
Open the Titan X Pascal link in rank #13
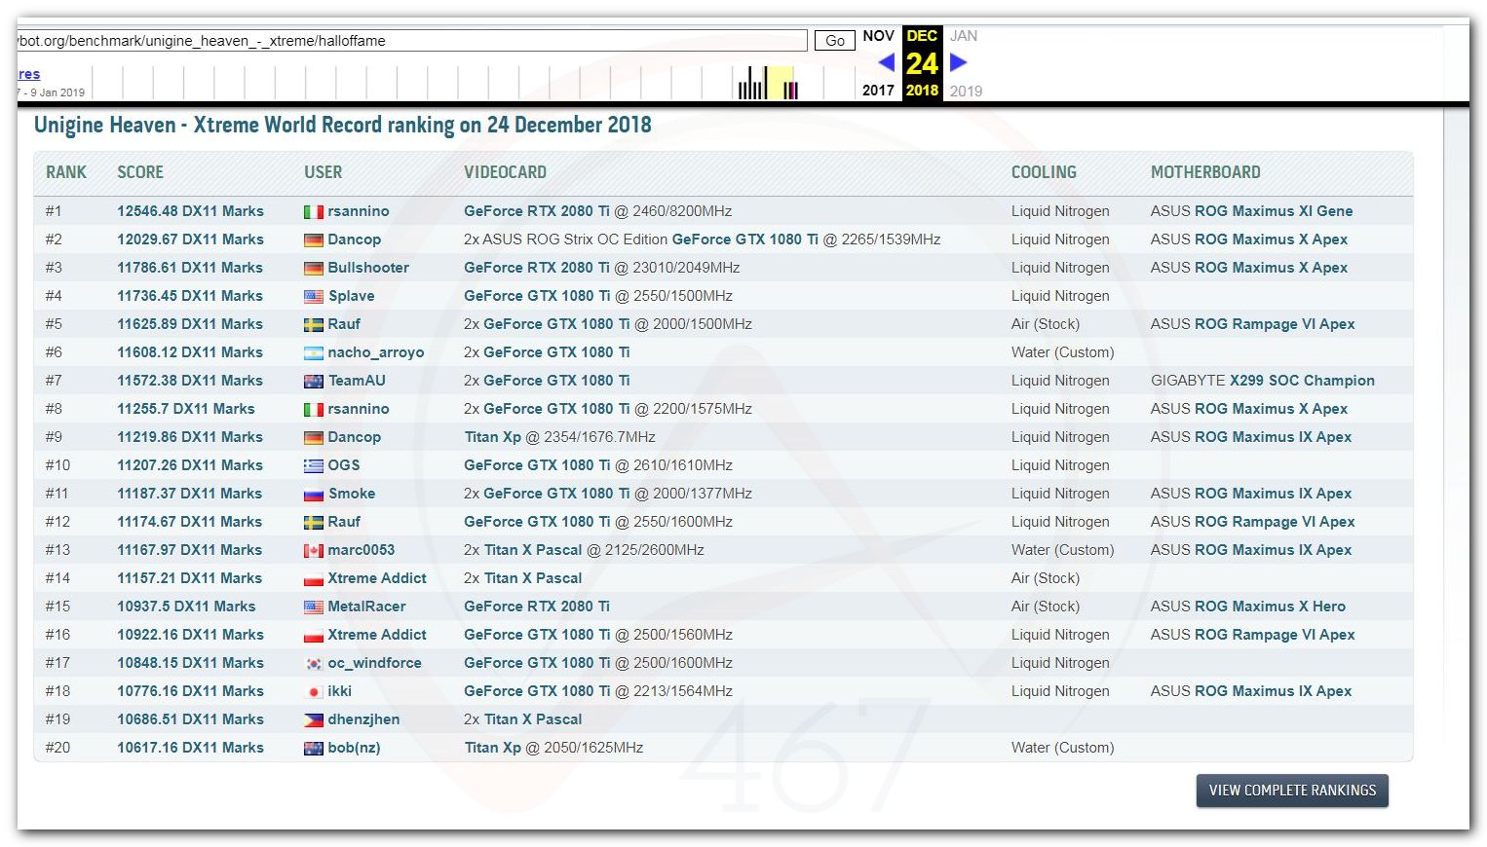point(533,550)
